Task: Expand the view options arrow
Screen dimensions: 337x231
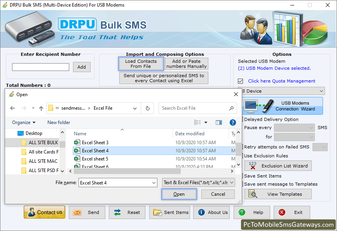Action: 206,122
